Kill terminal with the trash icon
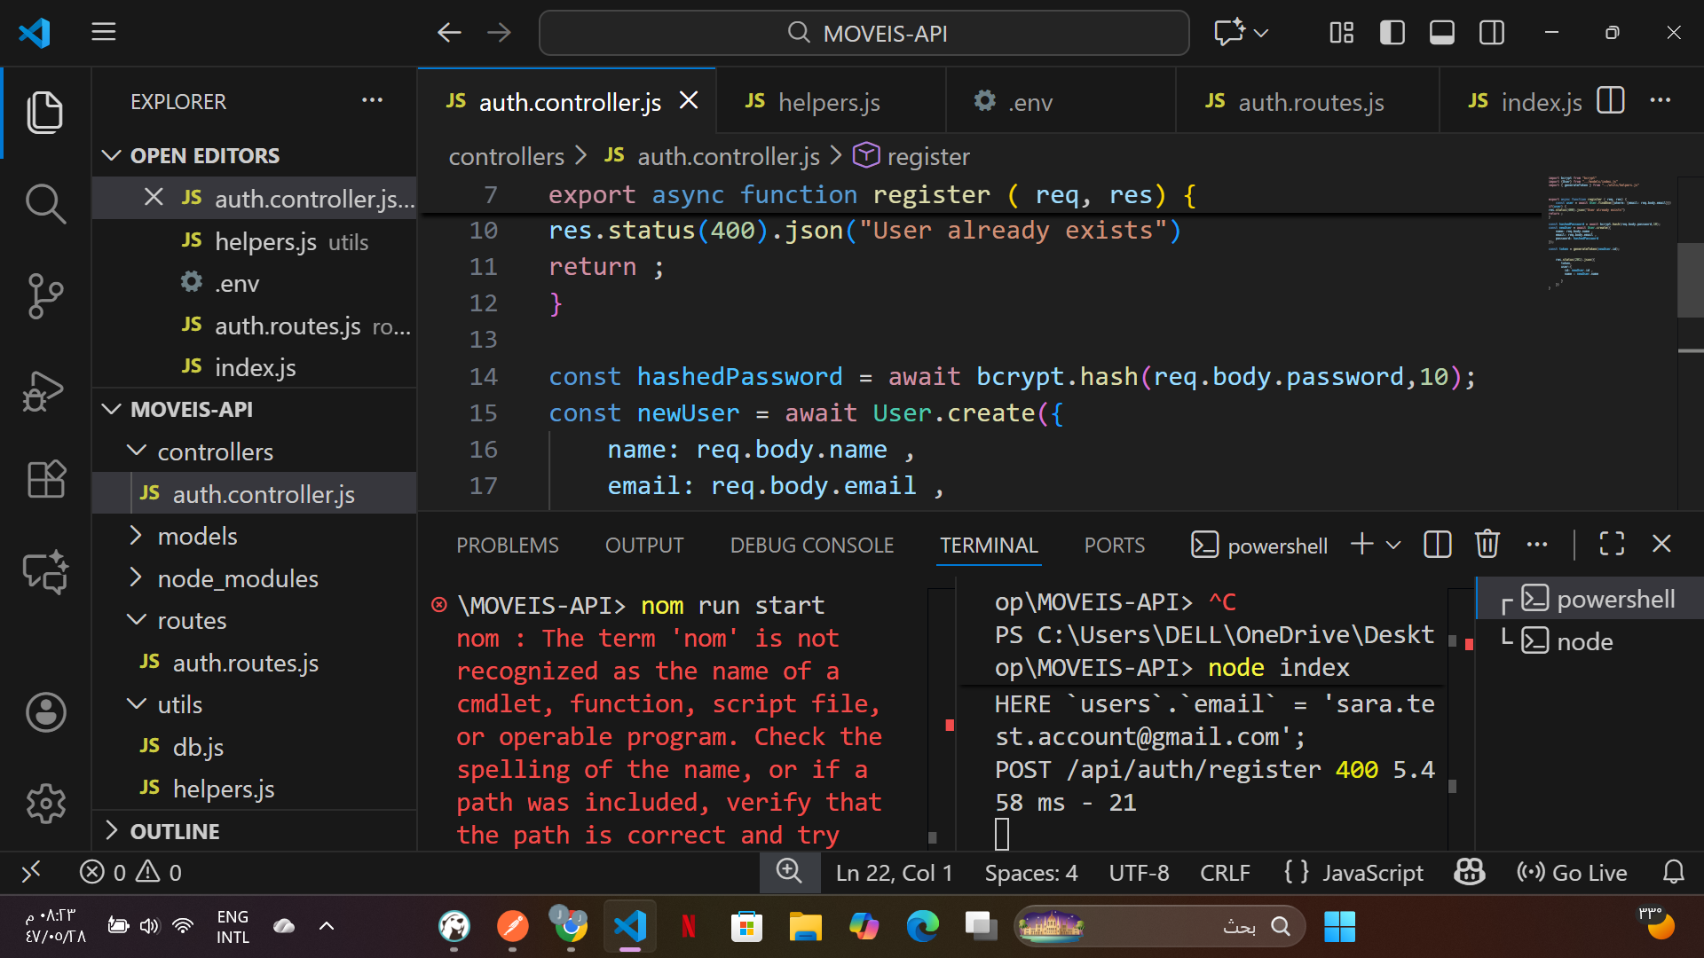This screenshot has height=958, width=1704. [1487, 544]
